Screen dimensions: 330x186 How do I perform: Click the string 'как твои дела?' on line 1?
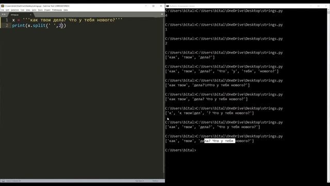tap(48, 20)
